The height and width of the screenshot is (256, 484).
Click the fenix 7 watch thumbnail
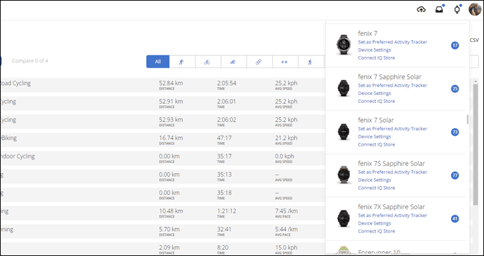tap(343, 45)
